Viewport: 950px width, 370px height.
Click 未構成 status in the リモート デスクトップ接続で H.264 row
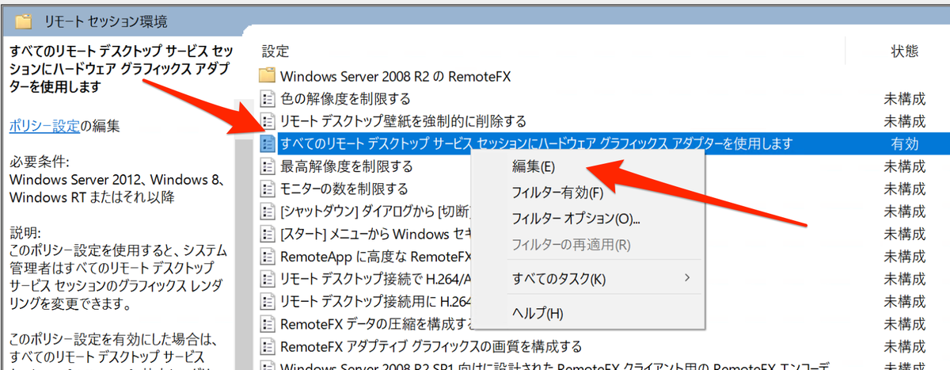[x=905, y=279]
